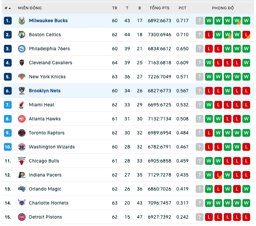The width and height of the screenshot is (256, 226).
Task: Select the MIỀN ĐÔNG conference header
Action: tap(30, 8)
